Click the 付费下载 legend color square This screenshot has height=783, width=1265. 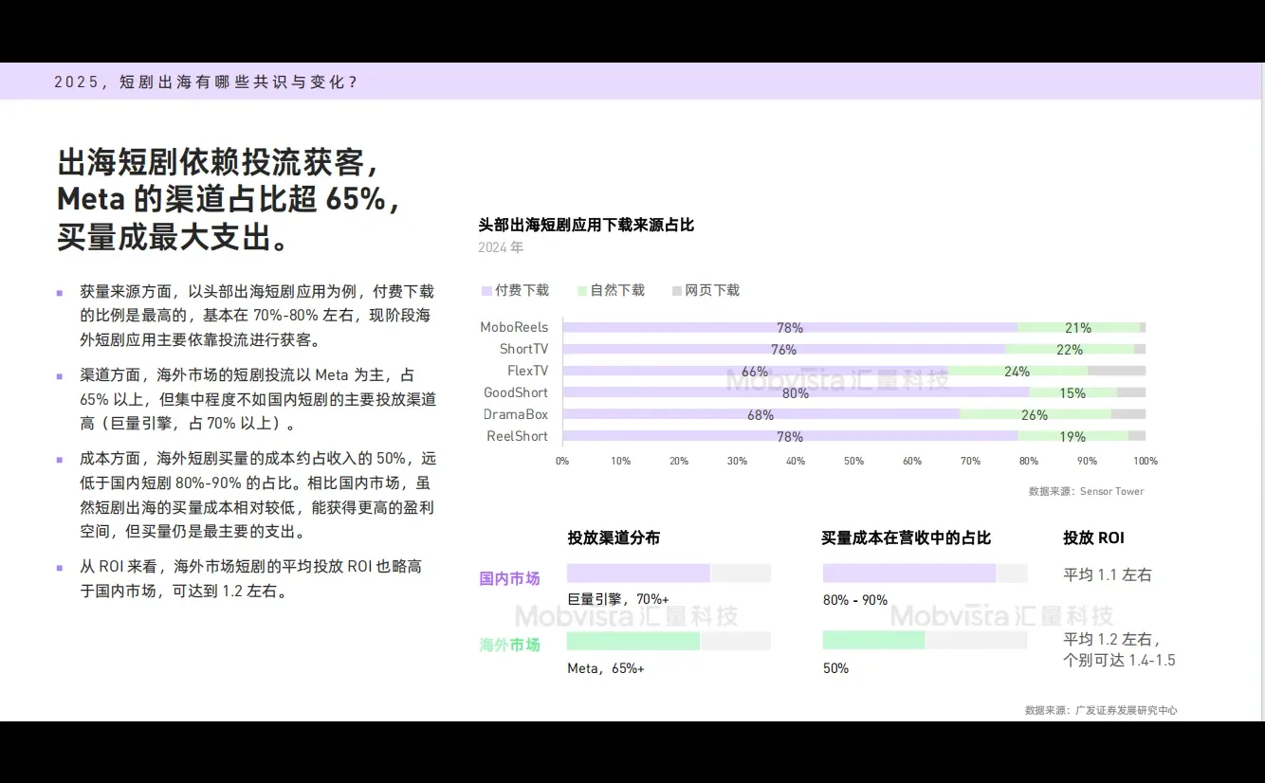click(x=487, y=289)
